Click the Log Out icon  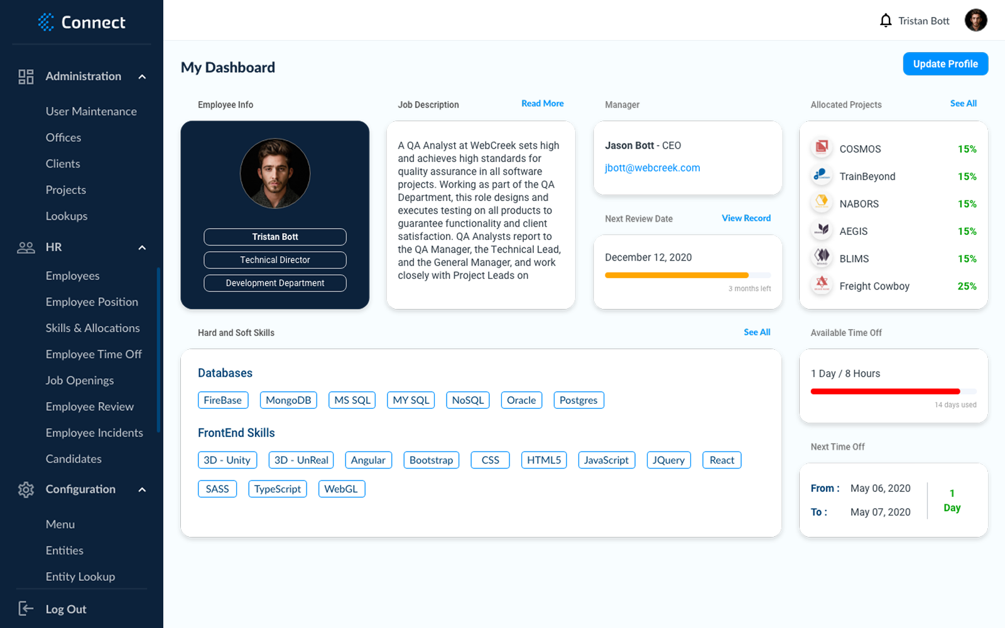point(26,608)
